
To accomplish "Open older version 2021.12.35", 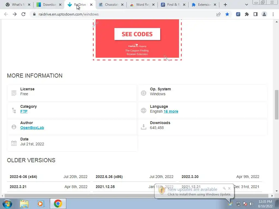I will (x=105, y=187).
